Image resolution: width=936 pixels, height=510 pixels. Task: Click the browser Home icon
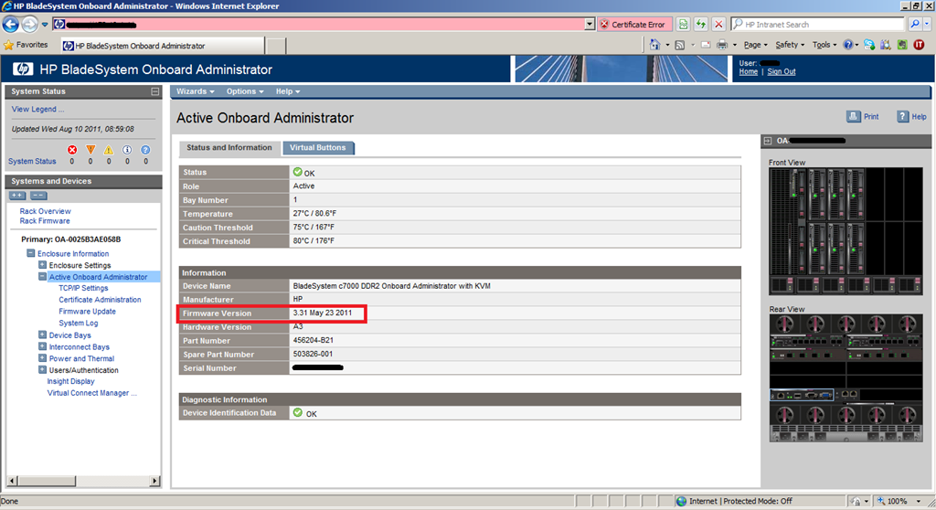pyautogui.click(x=655, y=45)
